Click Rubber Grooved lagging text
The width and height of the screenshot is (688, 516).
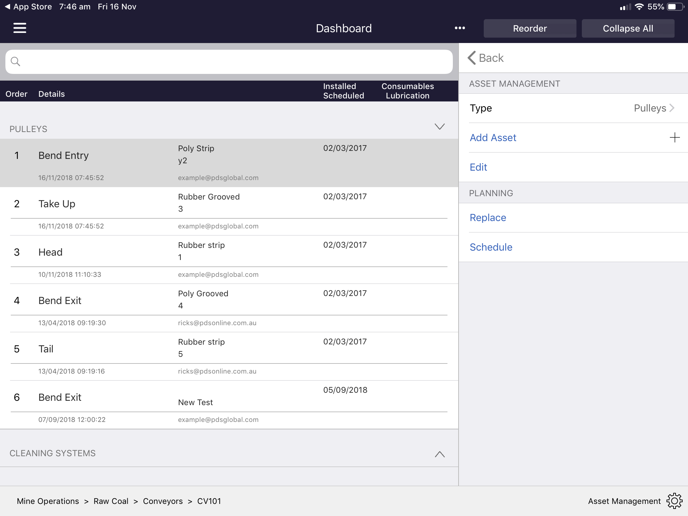[x=209, y=197]
